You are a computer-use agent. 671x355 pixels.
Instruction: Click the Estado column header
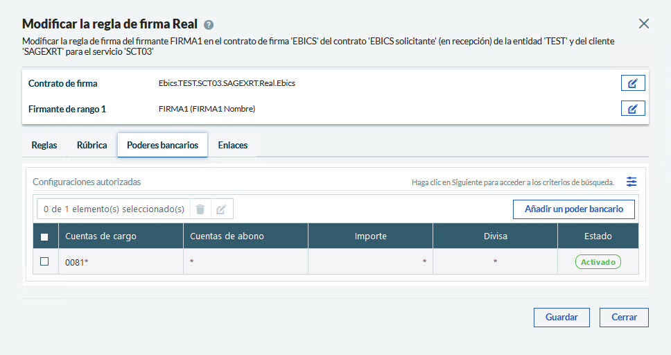[x=598, y=236]
